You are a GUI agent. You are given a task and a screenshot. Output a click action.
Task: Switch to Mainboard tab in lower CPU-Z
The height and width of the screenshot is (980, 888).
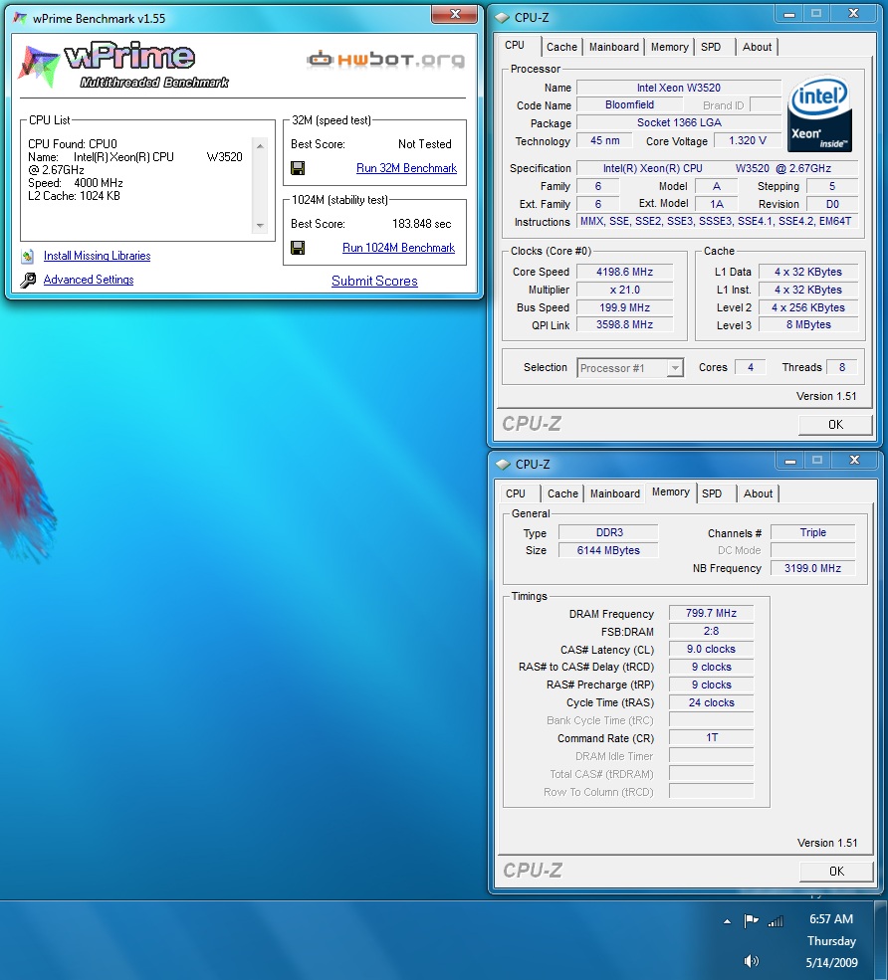click(615, 493)
